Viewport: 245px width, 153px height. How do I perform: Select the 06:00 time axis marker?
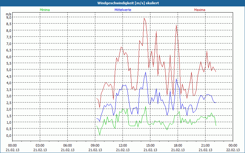67,145
